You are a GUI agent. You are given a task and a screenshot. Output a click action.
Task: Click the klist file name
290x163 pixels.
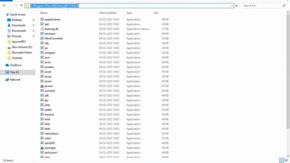click(47, 124)
